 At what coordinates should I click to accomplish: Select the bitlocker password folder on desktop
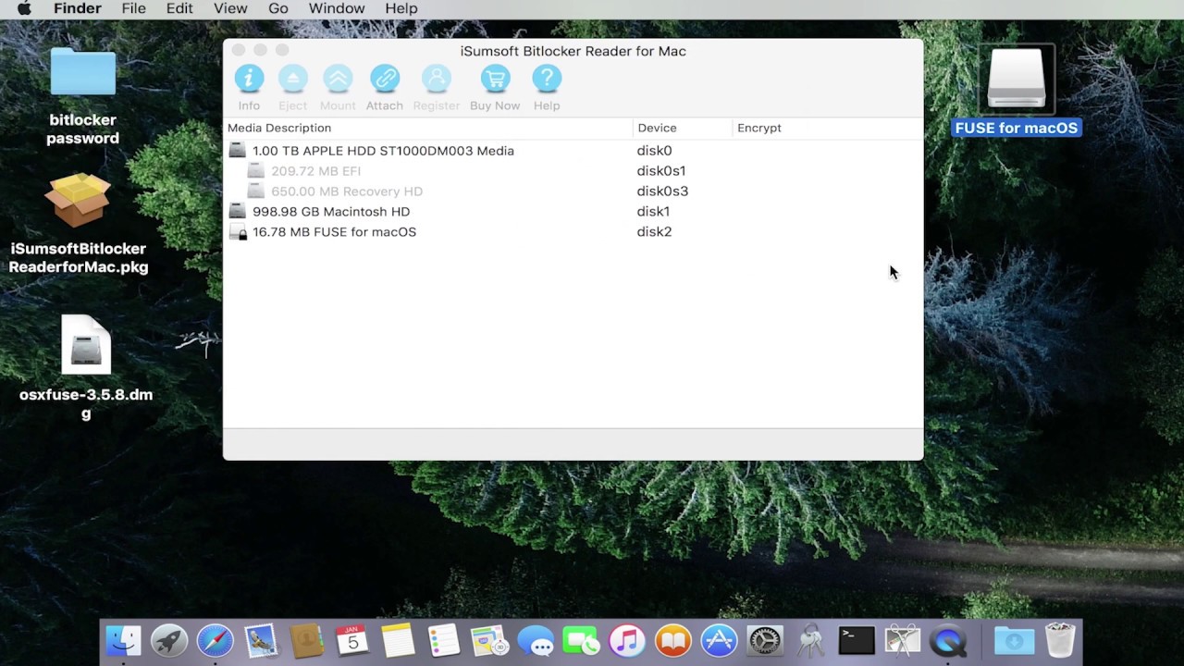[83, 72]
